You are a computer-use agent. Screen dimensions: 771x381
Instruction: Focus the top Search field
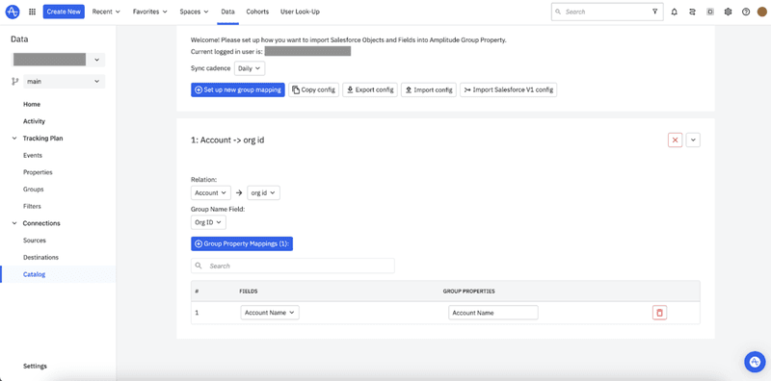coord(607,12)
